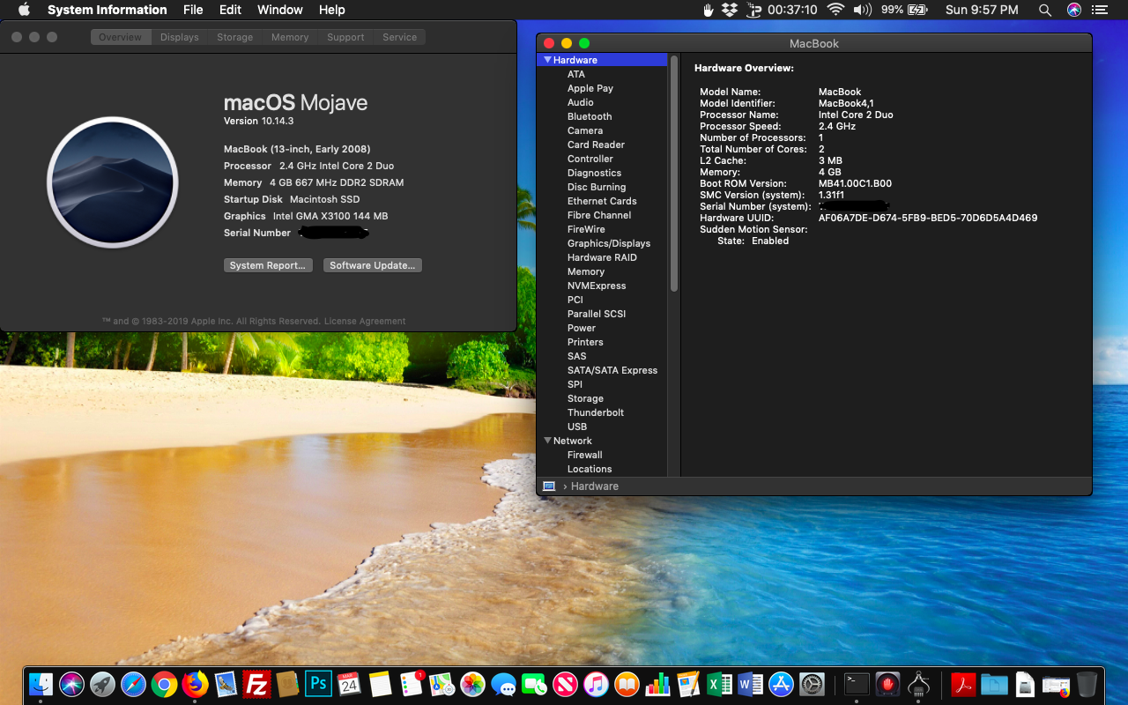
Task: Select Ethernet Cards in the sidebar
Action: (602, 201)
